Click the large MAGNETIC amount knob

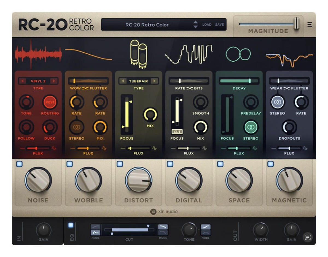pos(289,181)
